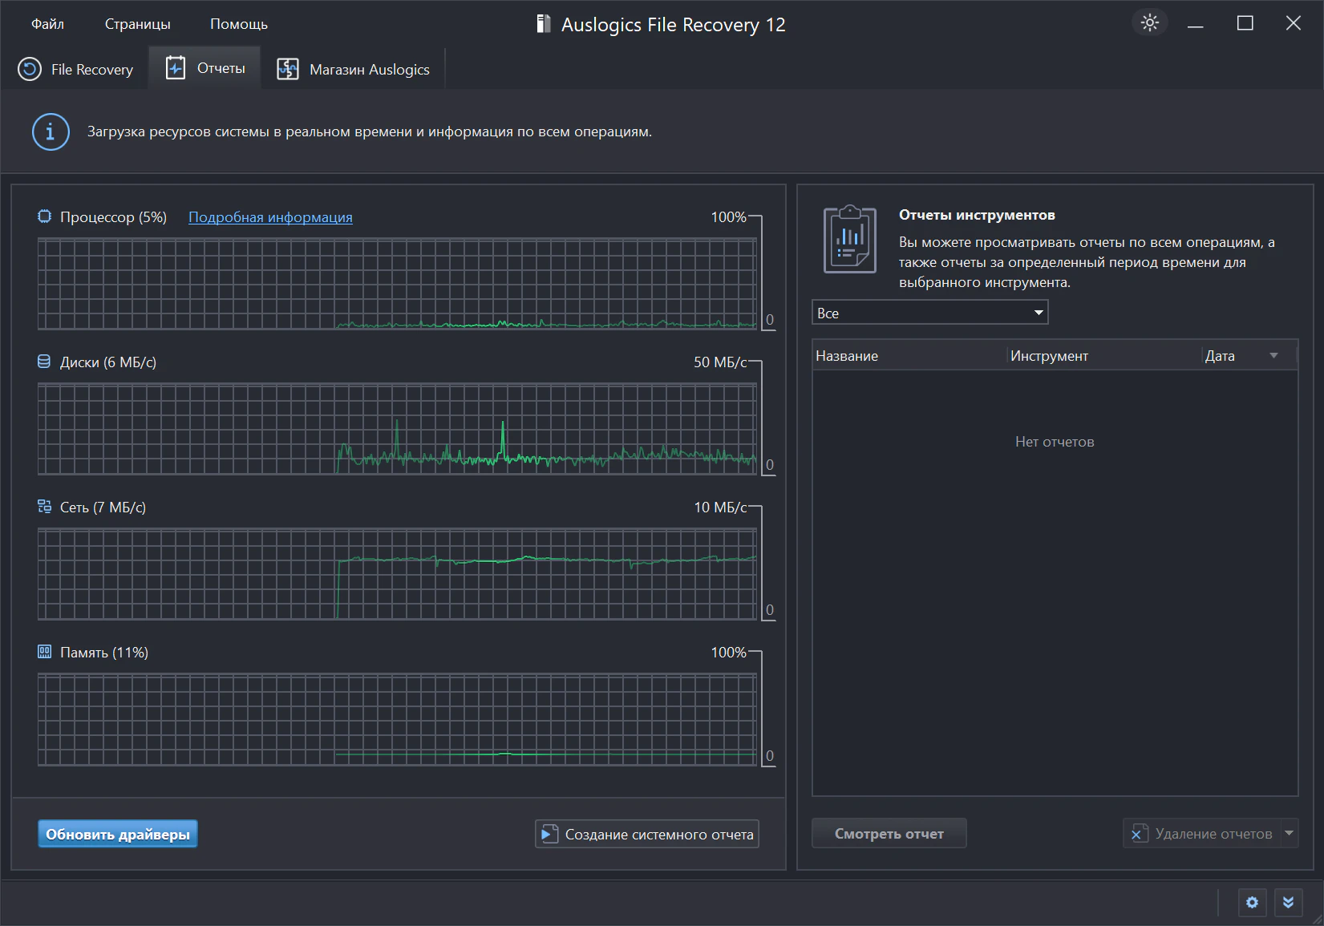Click the tool reports clipboard icon

coord(850,240)
